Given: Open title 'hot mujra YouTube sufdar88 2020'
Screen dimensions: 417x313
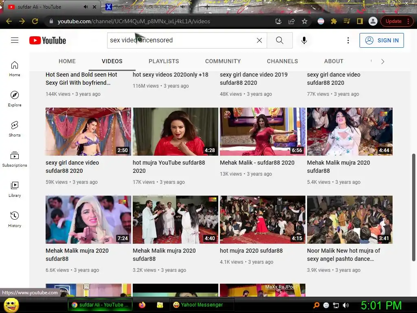Looking at the screenshot, I should click(169, 167).
